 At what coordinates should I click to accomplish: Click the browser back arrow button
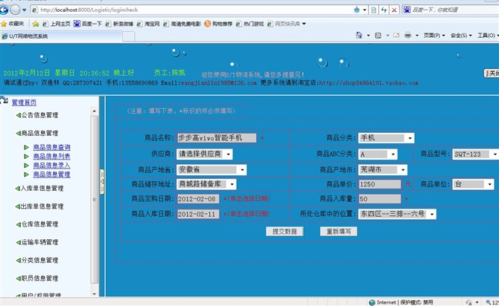(x=4, y=10)
